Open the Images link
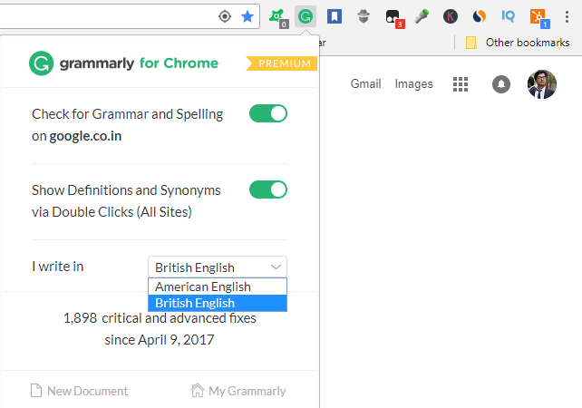 pos(413,84)
